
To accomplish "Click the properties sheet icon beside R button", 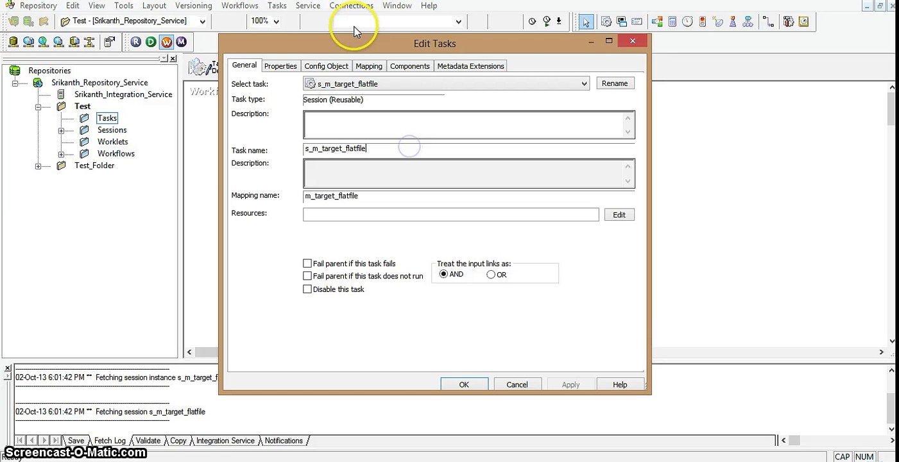I will (109, 42).
